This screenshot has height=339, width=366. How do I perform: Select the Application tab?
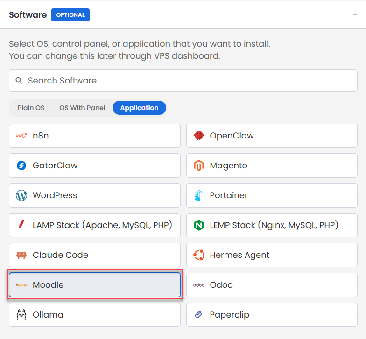tap(139, 108)
